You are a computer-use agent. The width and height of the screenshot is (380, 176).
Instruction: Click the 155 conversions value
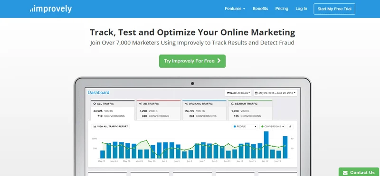pyautogui.click(x=236, y=116)
